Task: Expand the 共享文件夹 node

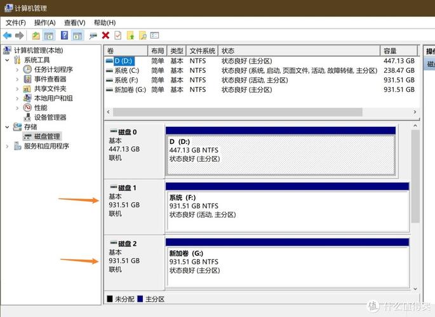Action: point(17,89)
